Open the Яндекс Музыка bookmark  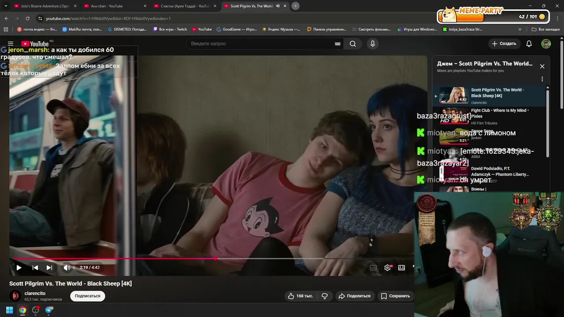click(281, 29)
